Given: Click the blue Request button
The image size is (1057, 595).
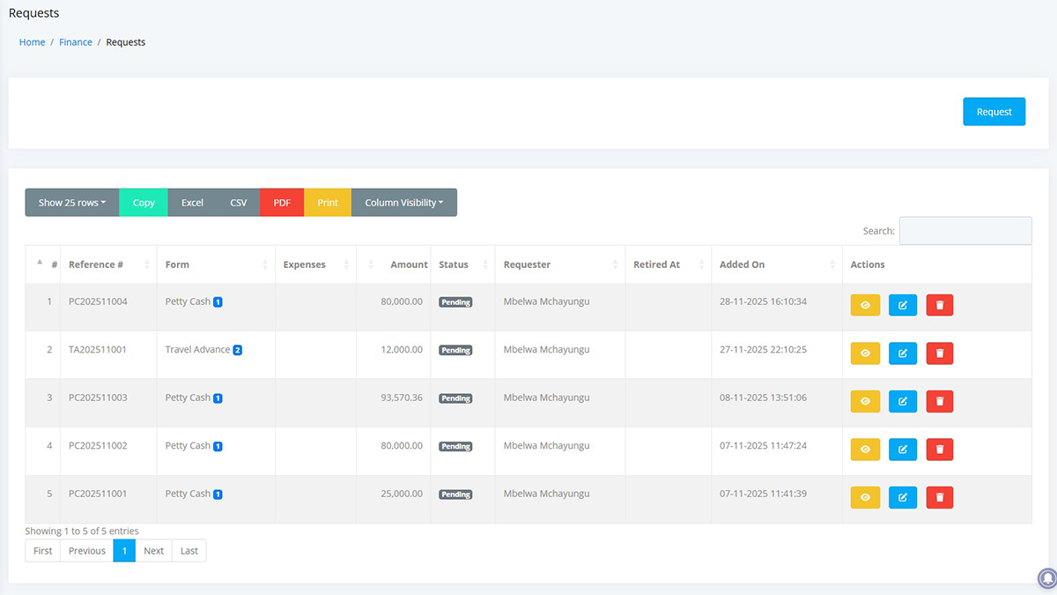Looking at the screenshot, I should [x=994, y=112].
